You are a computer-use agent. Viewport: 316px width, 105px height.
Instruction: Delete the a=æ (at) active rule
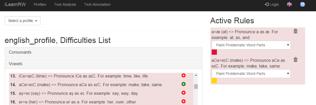click(295, 31)
